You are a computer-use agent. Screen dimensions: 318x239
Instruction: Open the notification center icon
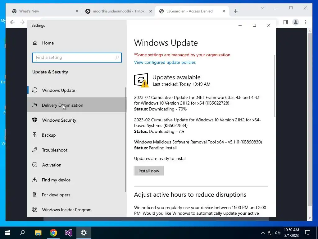308,233
